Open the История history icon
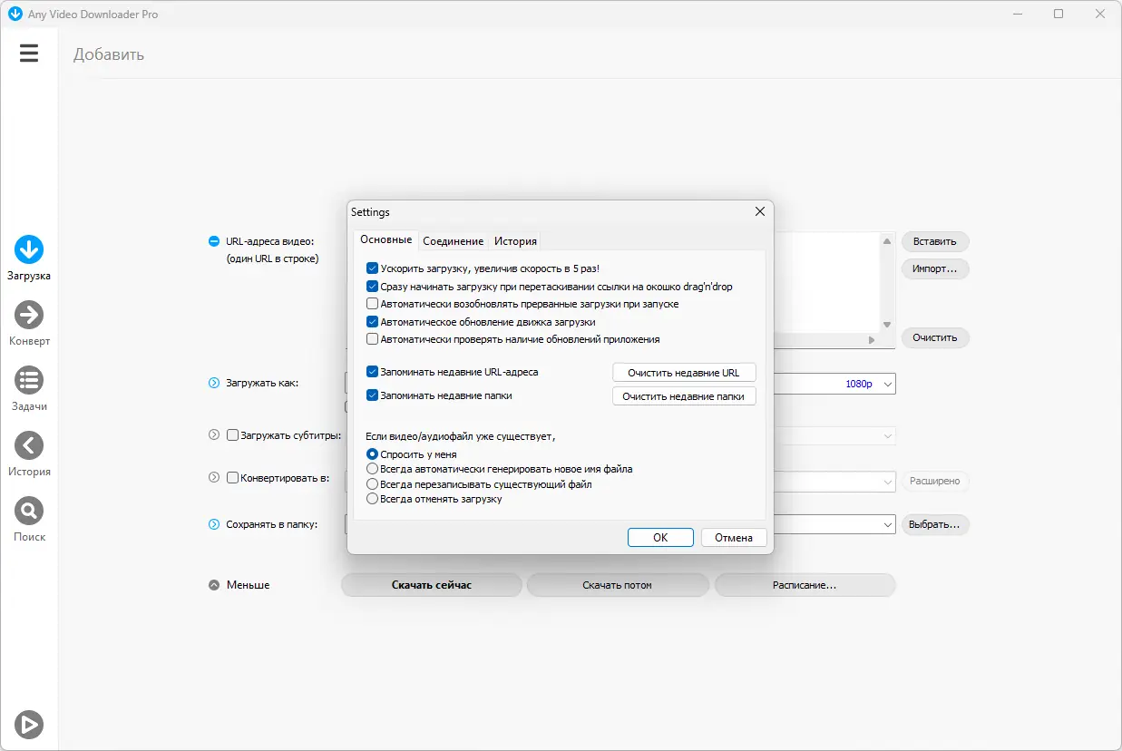Screen dimensions: 1122x751 click(29, 445)
